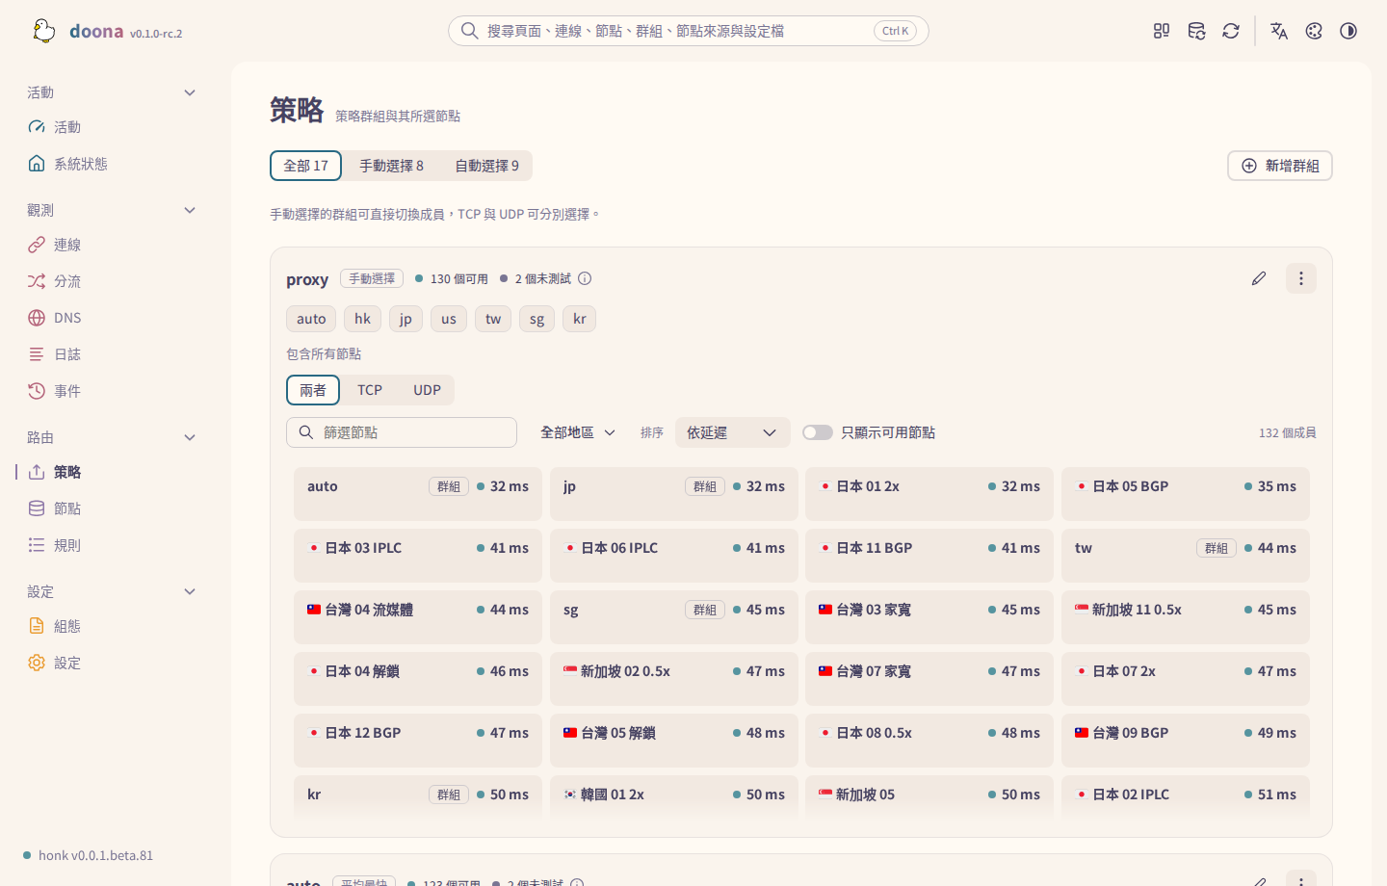
Task: Switch to 自動選擇 9 tab
Action: [x=486, y=166]
